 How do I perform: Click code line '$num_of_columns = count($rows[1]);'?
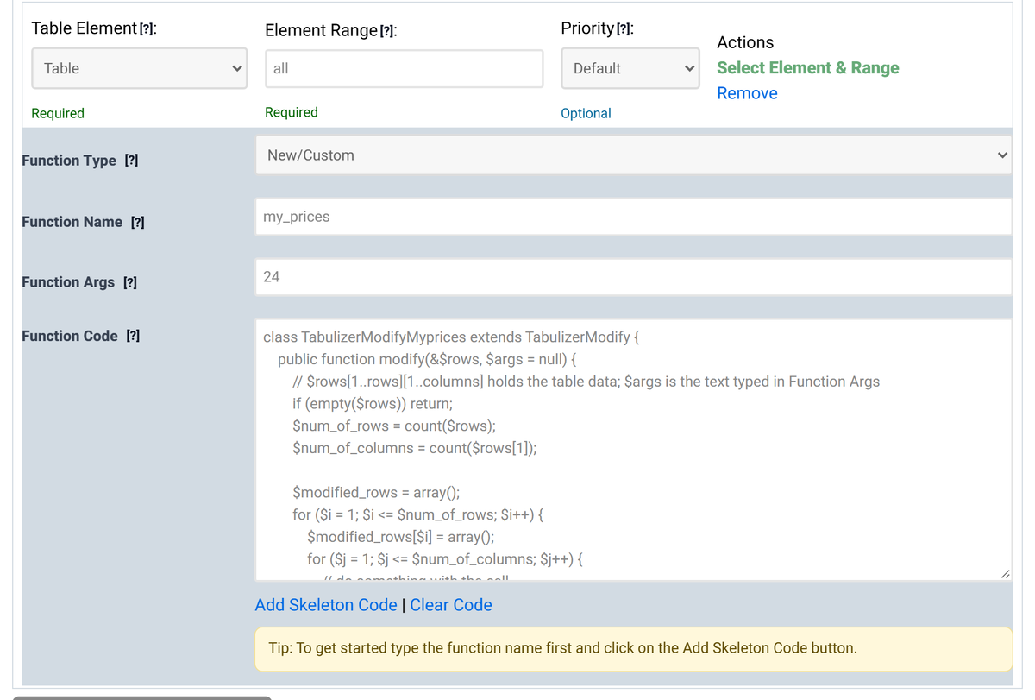pos(415,448)
